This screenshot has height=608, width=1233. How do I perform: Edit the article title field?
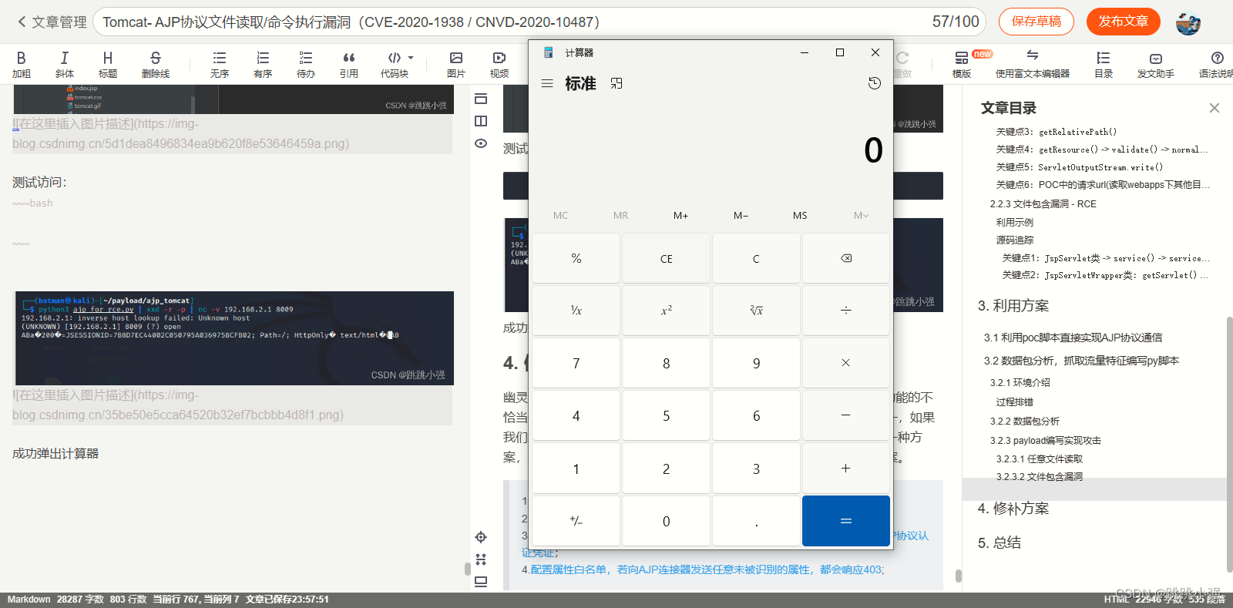click(x=541, y=22)
